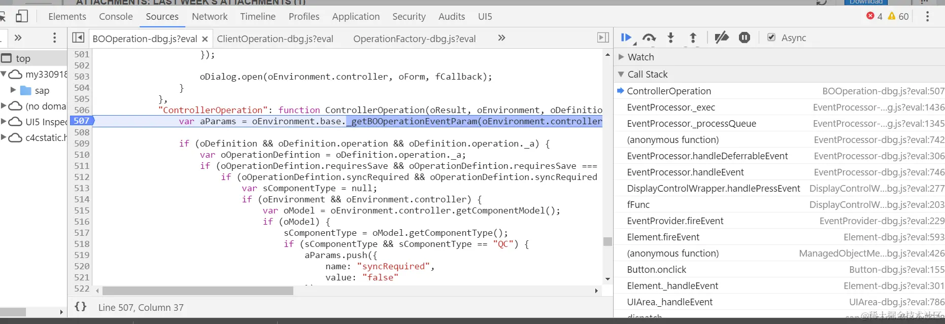Open the Audits panel
The image size is (945, 324).
click(x=452, y=16)
